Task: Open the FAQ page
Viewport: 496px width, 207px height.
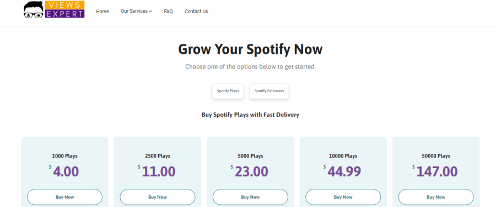Action: (x=168, y=12)
